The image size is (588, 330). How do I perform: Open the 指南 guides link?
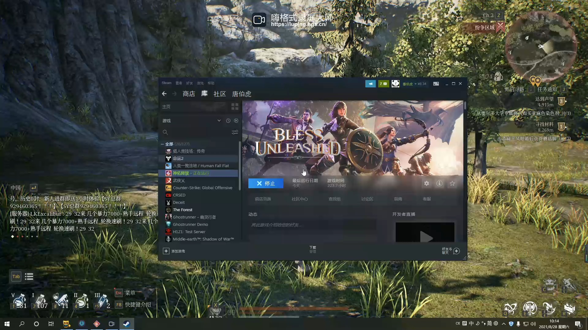click(398, 199)
